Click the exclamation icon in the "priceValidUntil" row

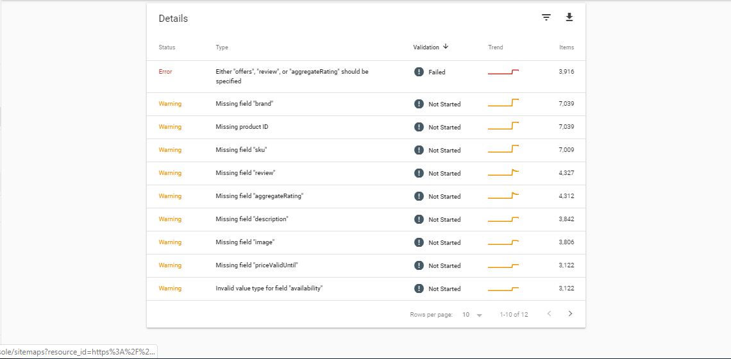pyautogui.click(x=419, y=265)
